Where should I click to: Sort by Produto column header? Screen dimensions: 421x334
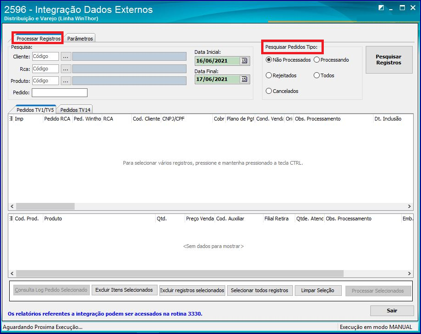[x=99, y=219]
